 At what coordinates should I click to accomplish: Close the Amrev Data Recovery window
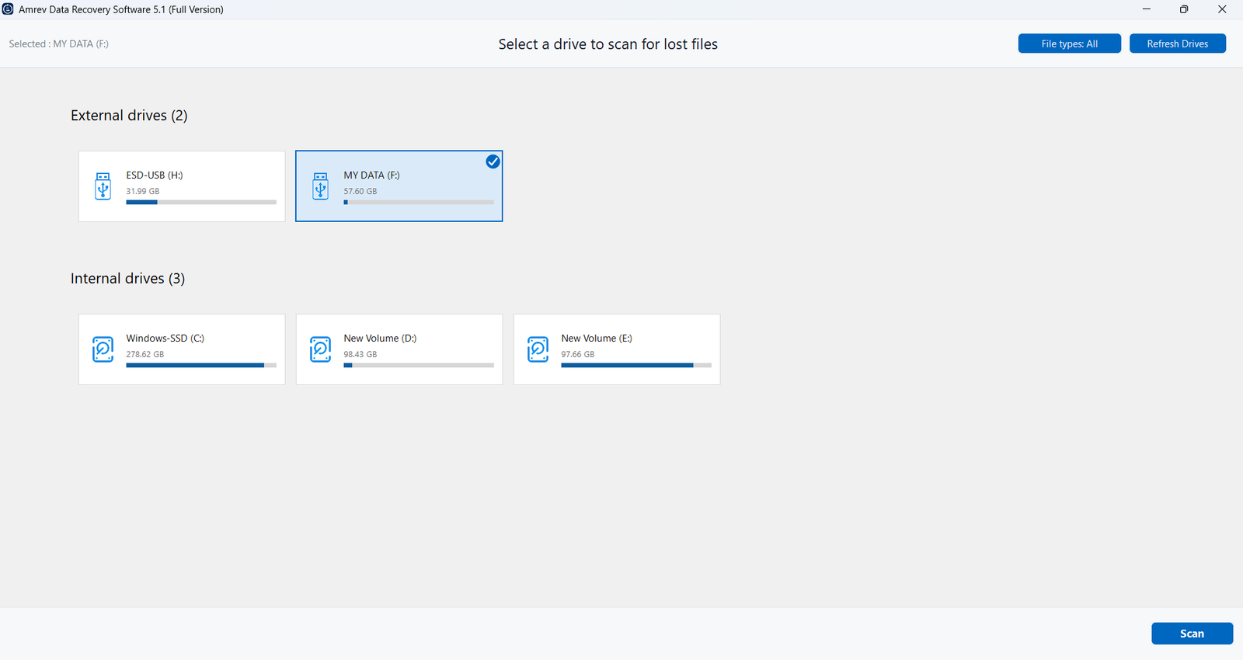point(1222,9)
